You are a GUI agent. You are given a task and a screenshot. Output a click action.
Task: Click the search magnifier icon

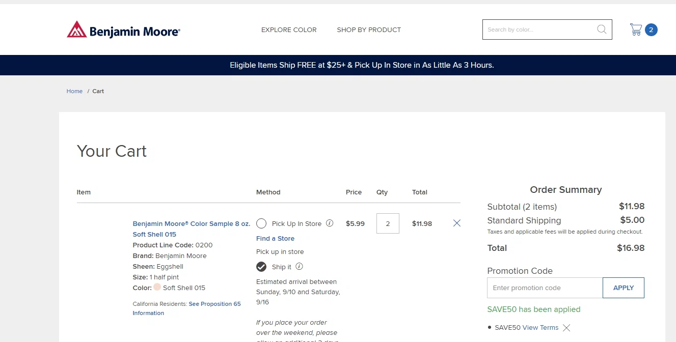click(602, 30)
